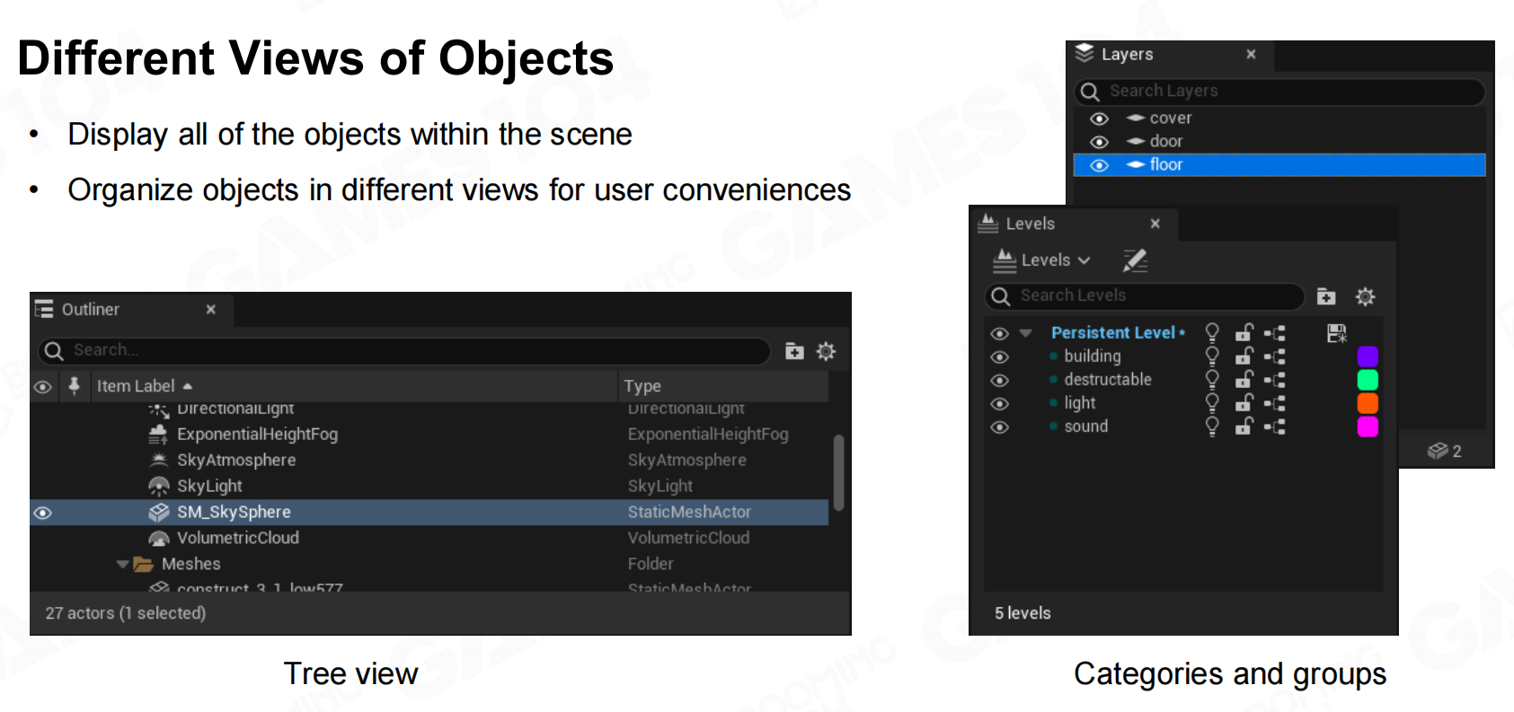
Task: Collapse the Meshes folder in the Outliner
Action: tap(123, 565)
